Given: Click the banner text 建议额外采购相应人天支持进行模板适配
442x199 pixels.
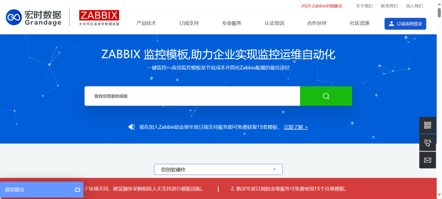Looking at the screenshot, I should pyautogui.click(x=158, y=189).
